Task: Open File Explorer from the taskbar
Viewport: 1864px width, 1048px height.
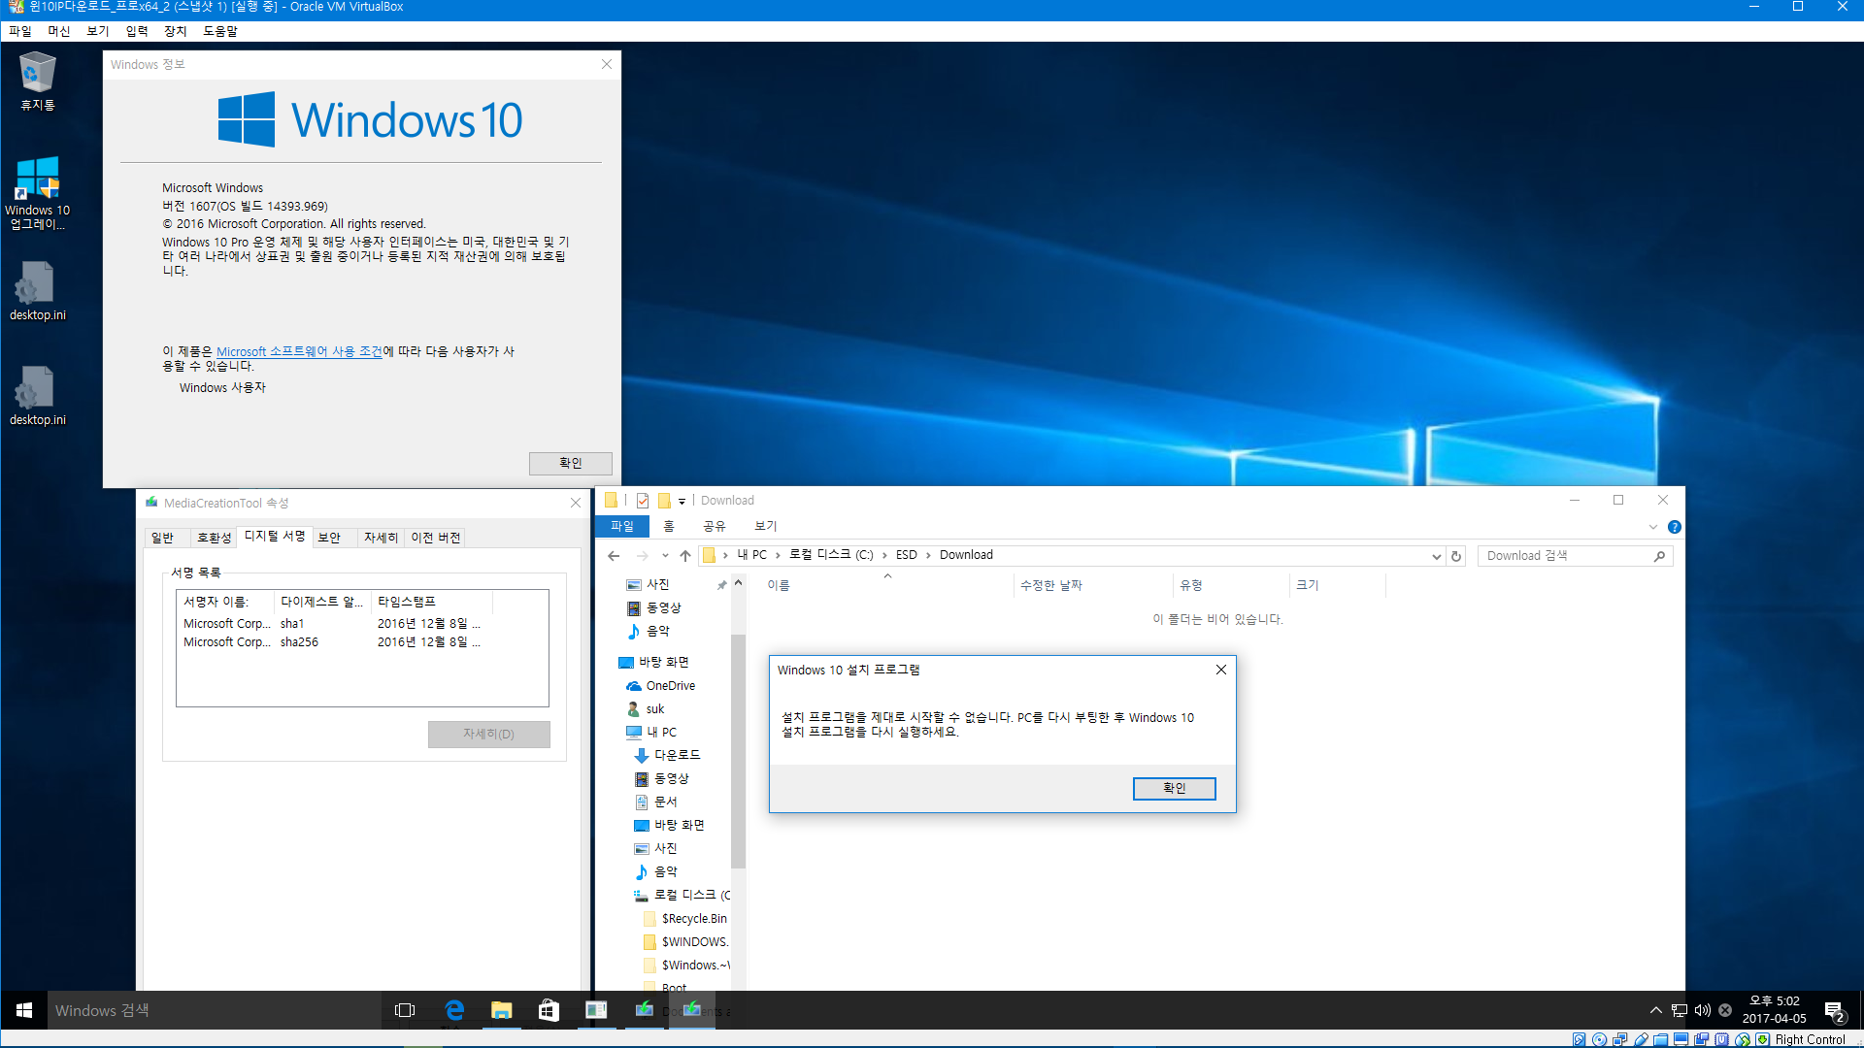Action: tap(501, 1010)
